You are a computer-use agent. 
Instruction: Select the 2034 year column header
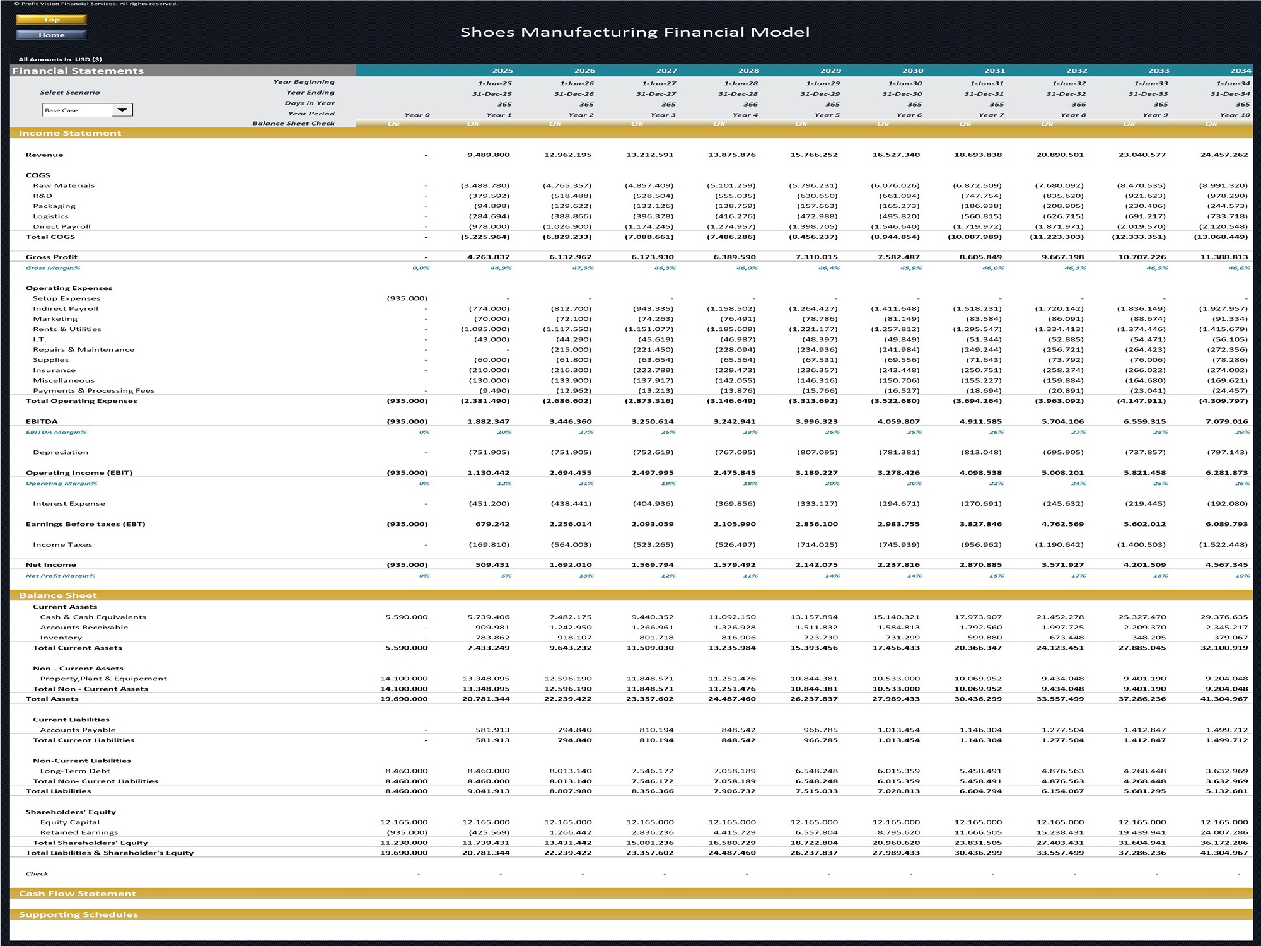[x=1242, y=70]
